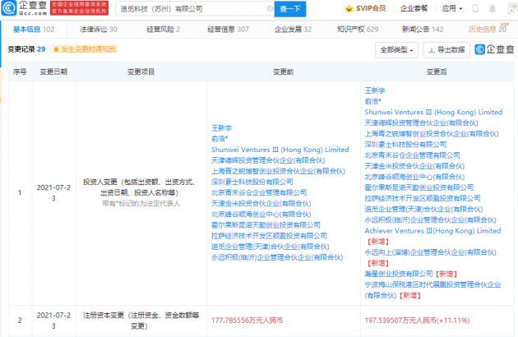Image resolution: width=518 pixels, height=337 pixels.
Task: Open 王新宇 link in 变更前 column
Action: 221,128
